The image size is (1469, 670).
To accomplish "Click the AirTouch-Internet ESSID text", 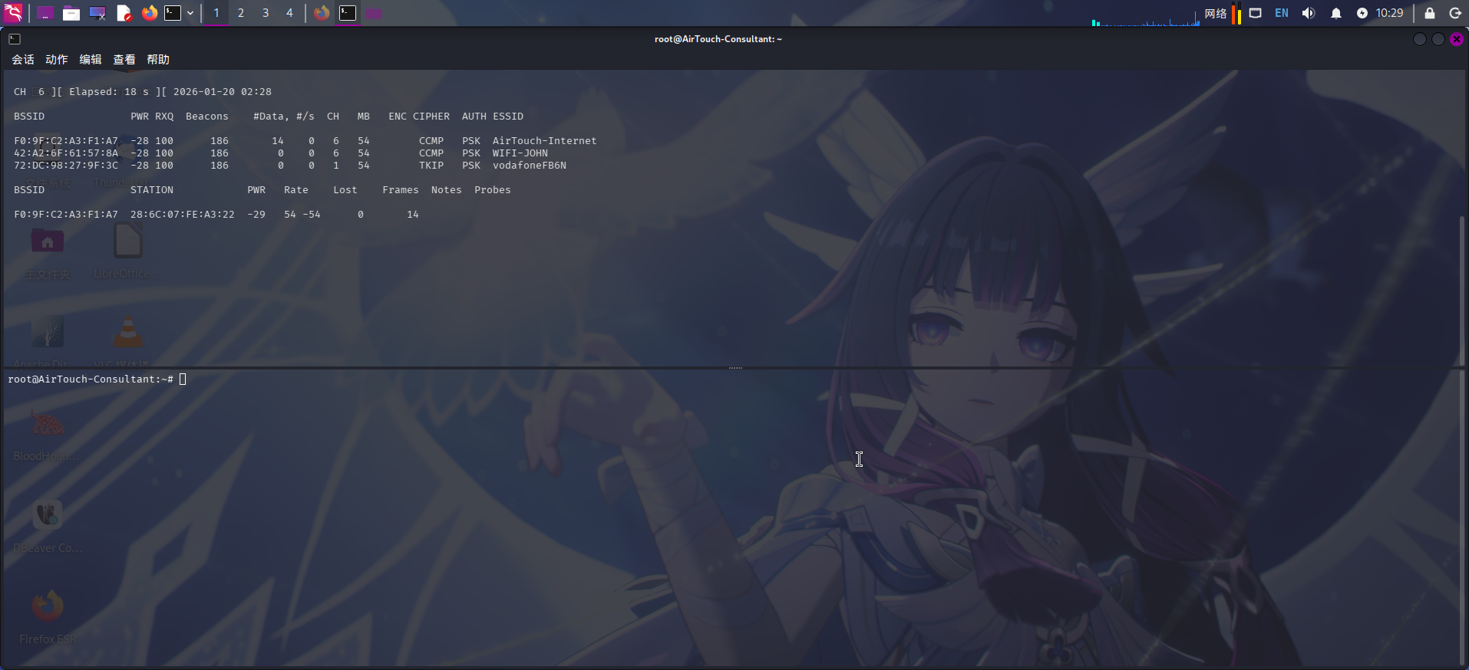I will [545, 141].
